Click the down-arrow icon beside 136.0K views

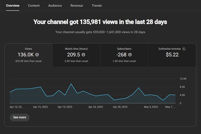(x=37, y=55)
